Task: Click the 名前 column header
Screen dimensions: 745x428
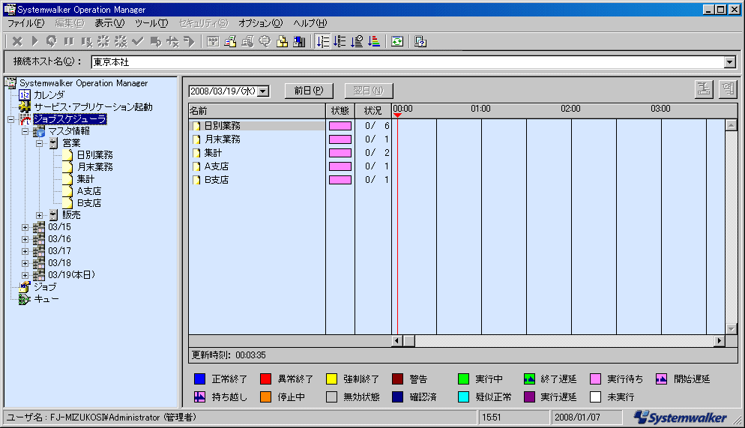Action: click(x=257, y=111)
